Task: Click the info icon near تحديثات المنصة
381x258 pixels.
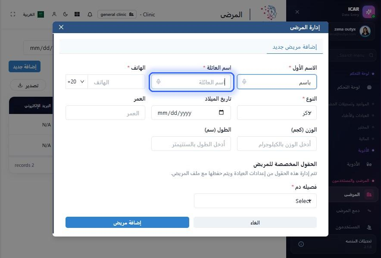Action: [x=301, y=244]
